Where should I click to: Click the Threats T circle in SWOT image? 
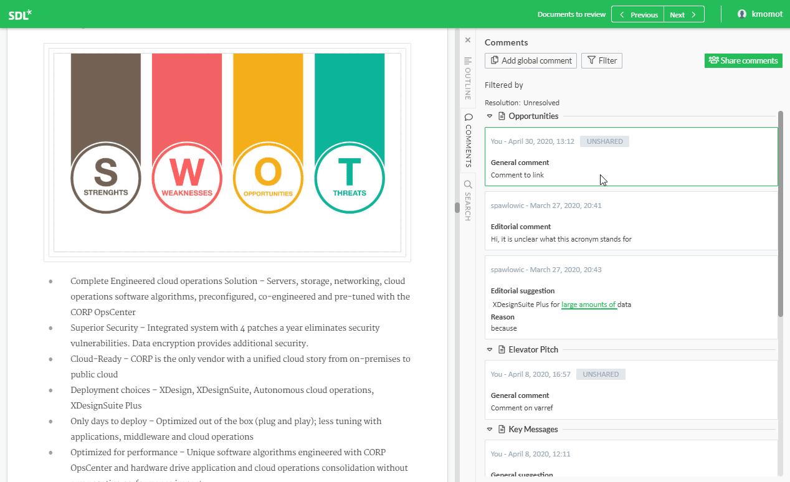pos(350,177)
